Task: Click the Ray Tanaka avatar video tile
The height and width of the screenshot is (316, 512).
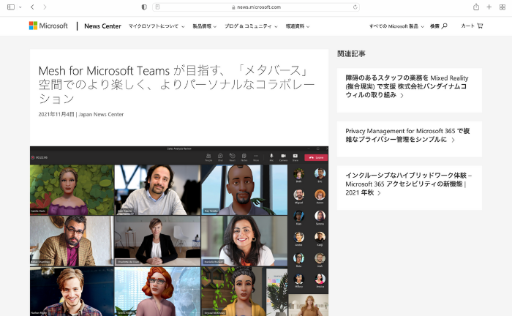Action: (x=244, y=189)
